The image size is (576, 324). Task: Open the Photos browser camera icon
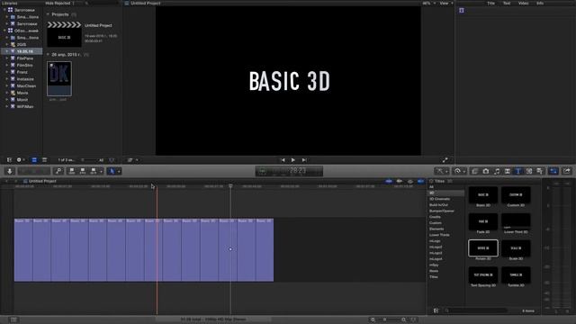486,171
